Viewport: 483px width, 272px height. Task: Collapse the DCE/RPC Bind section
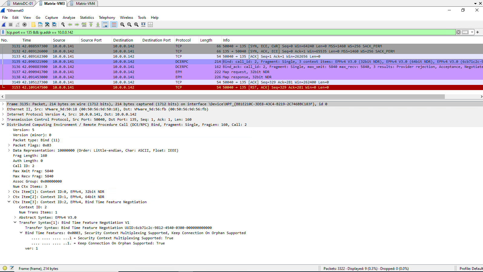tap(3, 125)
